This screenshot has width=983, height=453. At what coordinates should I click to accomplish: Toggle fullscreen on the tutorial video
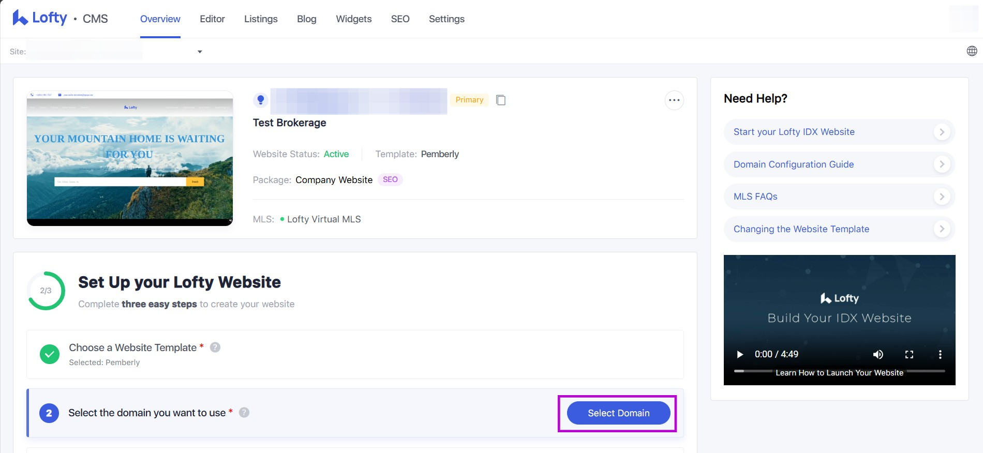909,354
